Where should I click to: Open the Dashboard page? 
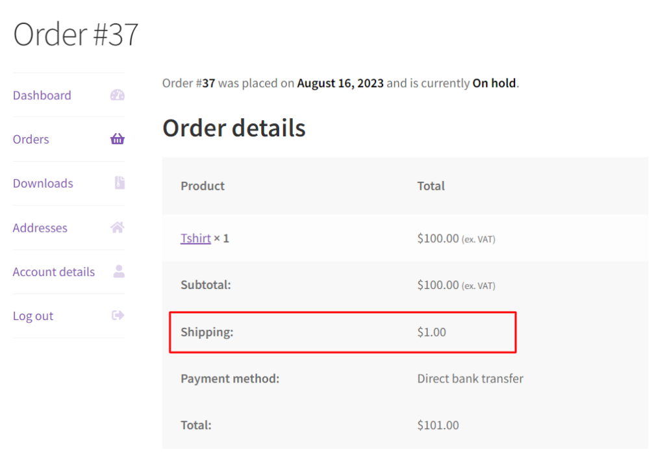42,95
